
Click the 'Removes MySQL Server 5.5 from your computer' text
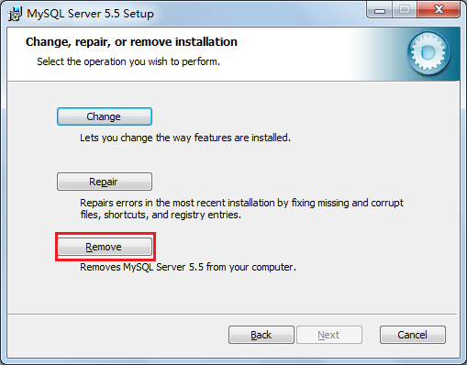(x=188, y=267)
